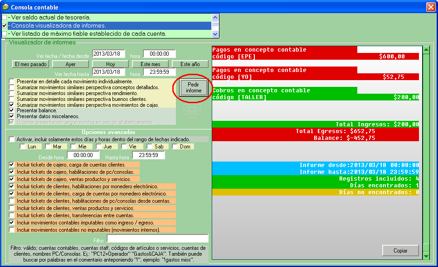
Task: Check the 'Lun' weekday box
Action: [22, 147]
